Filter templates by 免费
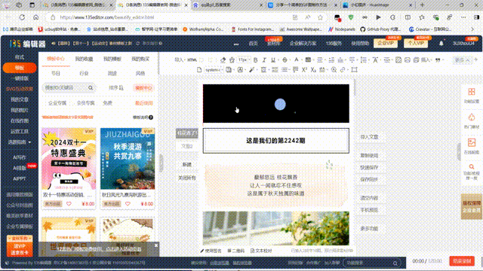 (107, 103)
